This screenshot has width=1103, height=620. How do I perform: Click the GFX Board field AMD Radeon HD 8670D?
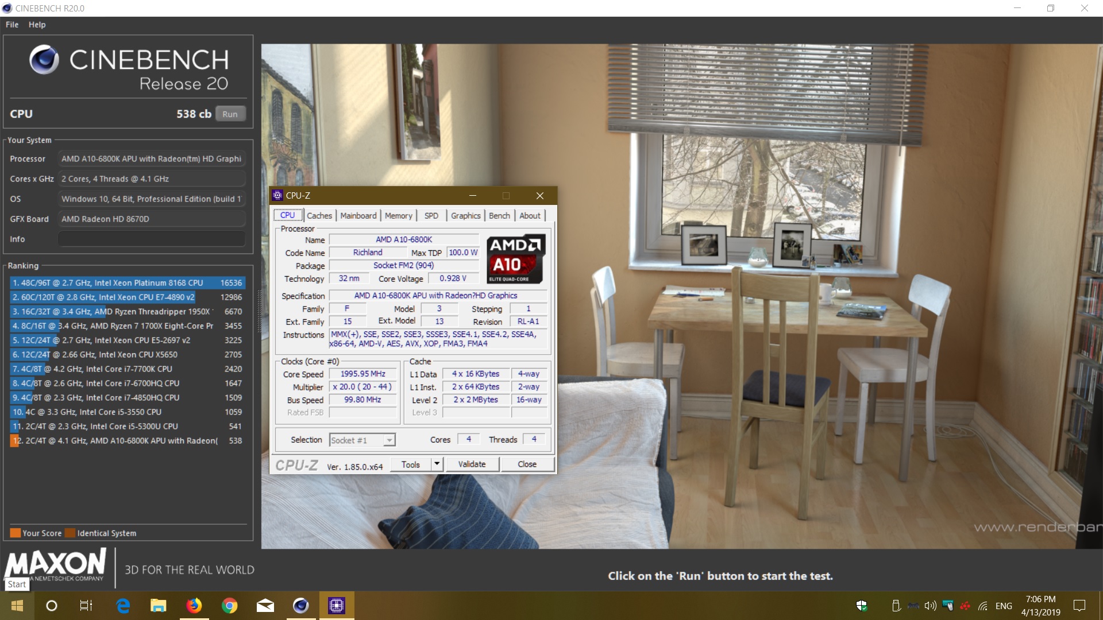point(152,219)
